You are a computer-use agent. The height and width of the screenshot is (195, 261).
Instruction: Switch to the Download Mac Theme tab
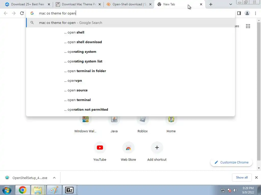click(x=78, y=4)
